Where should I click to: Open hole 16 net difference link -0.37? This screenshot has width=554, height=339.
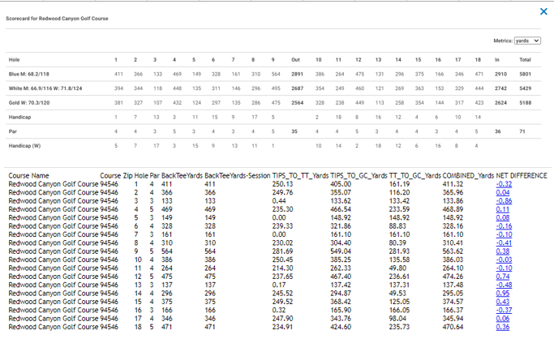(x=504, y=310)
